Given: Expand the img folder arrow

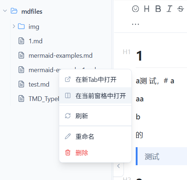Looking at the screenshot, I should pos(14,26).
